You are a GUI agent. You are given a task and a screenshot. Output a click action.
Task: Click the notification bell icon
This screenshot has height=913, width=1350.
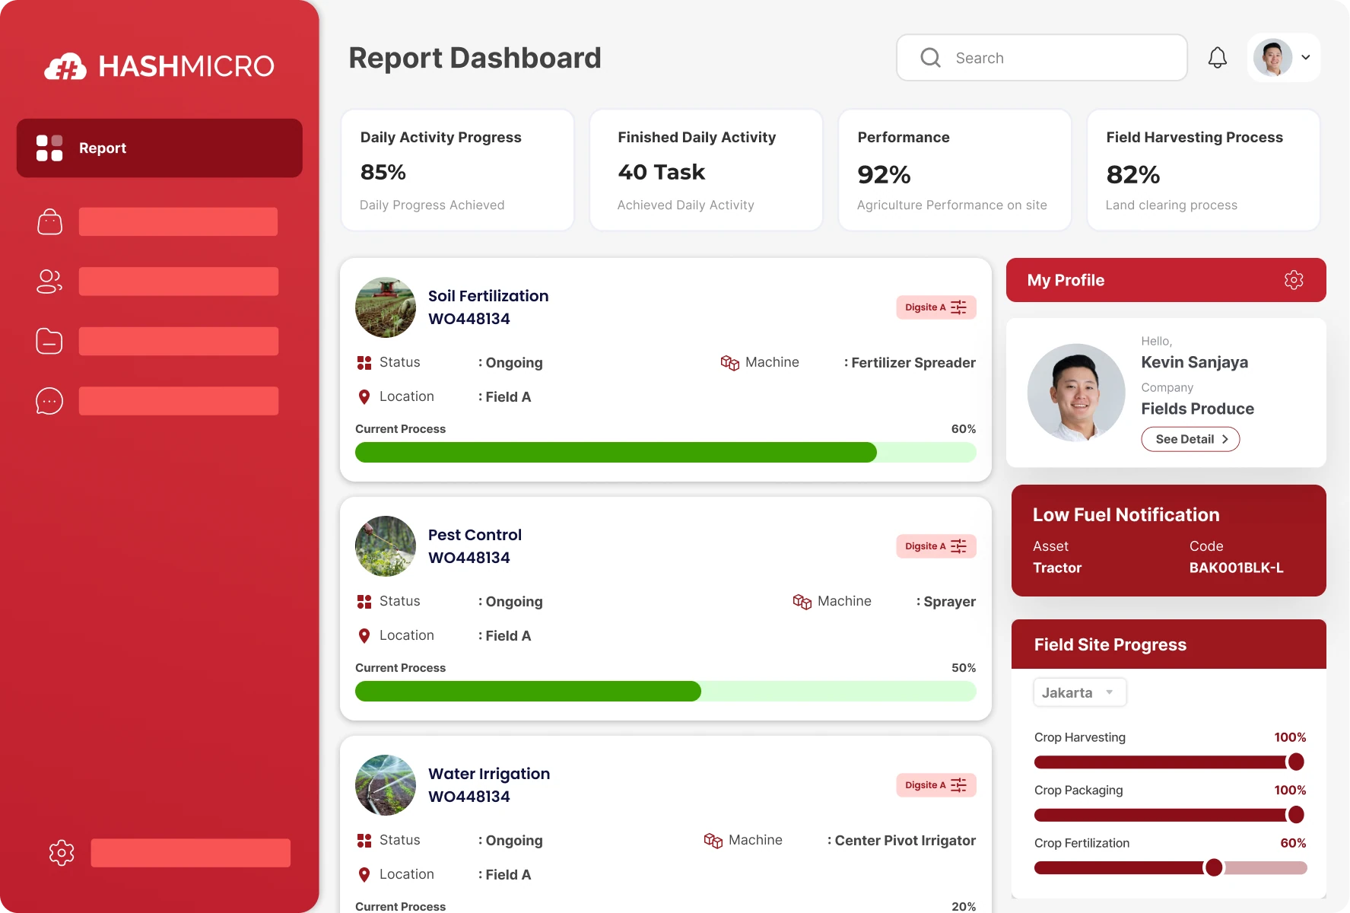pos(1217,58)
